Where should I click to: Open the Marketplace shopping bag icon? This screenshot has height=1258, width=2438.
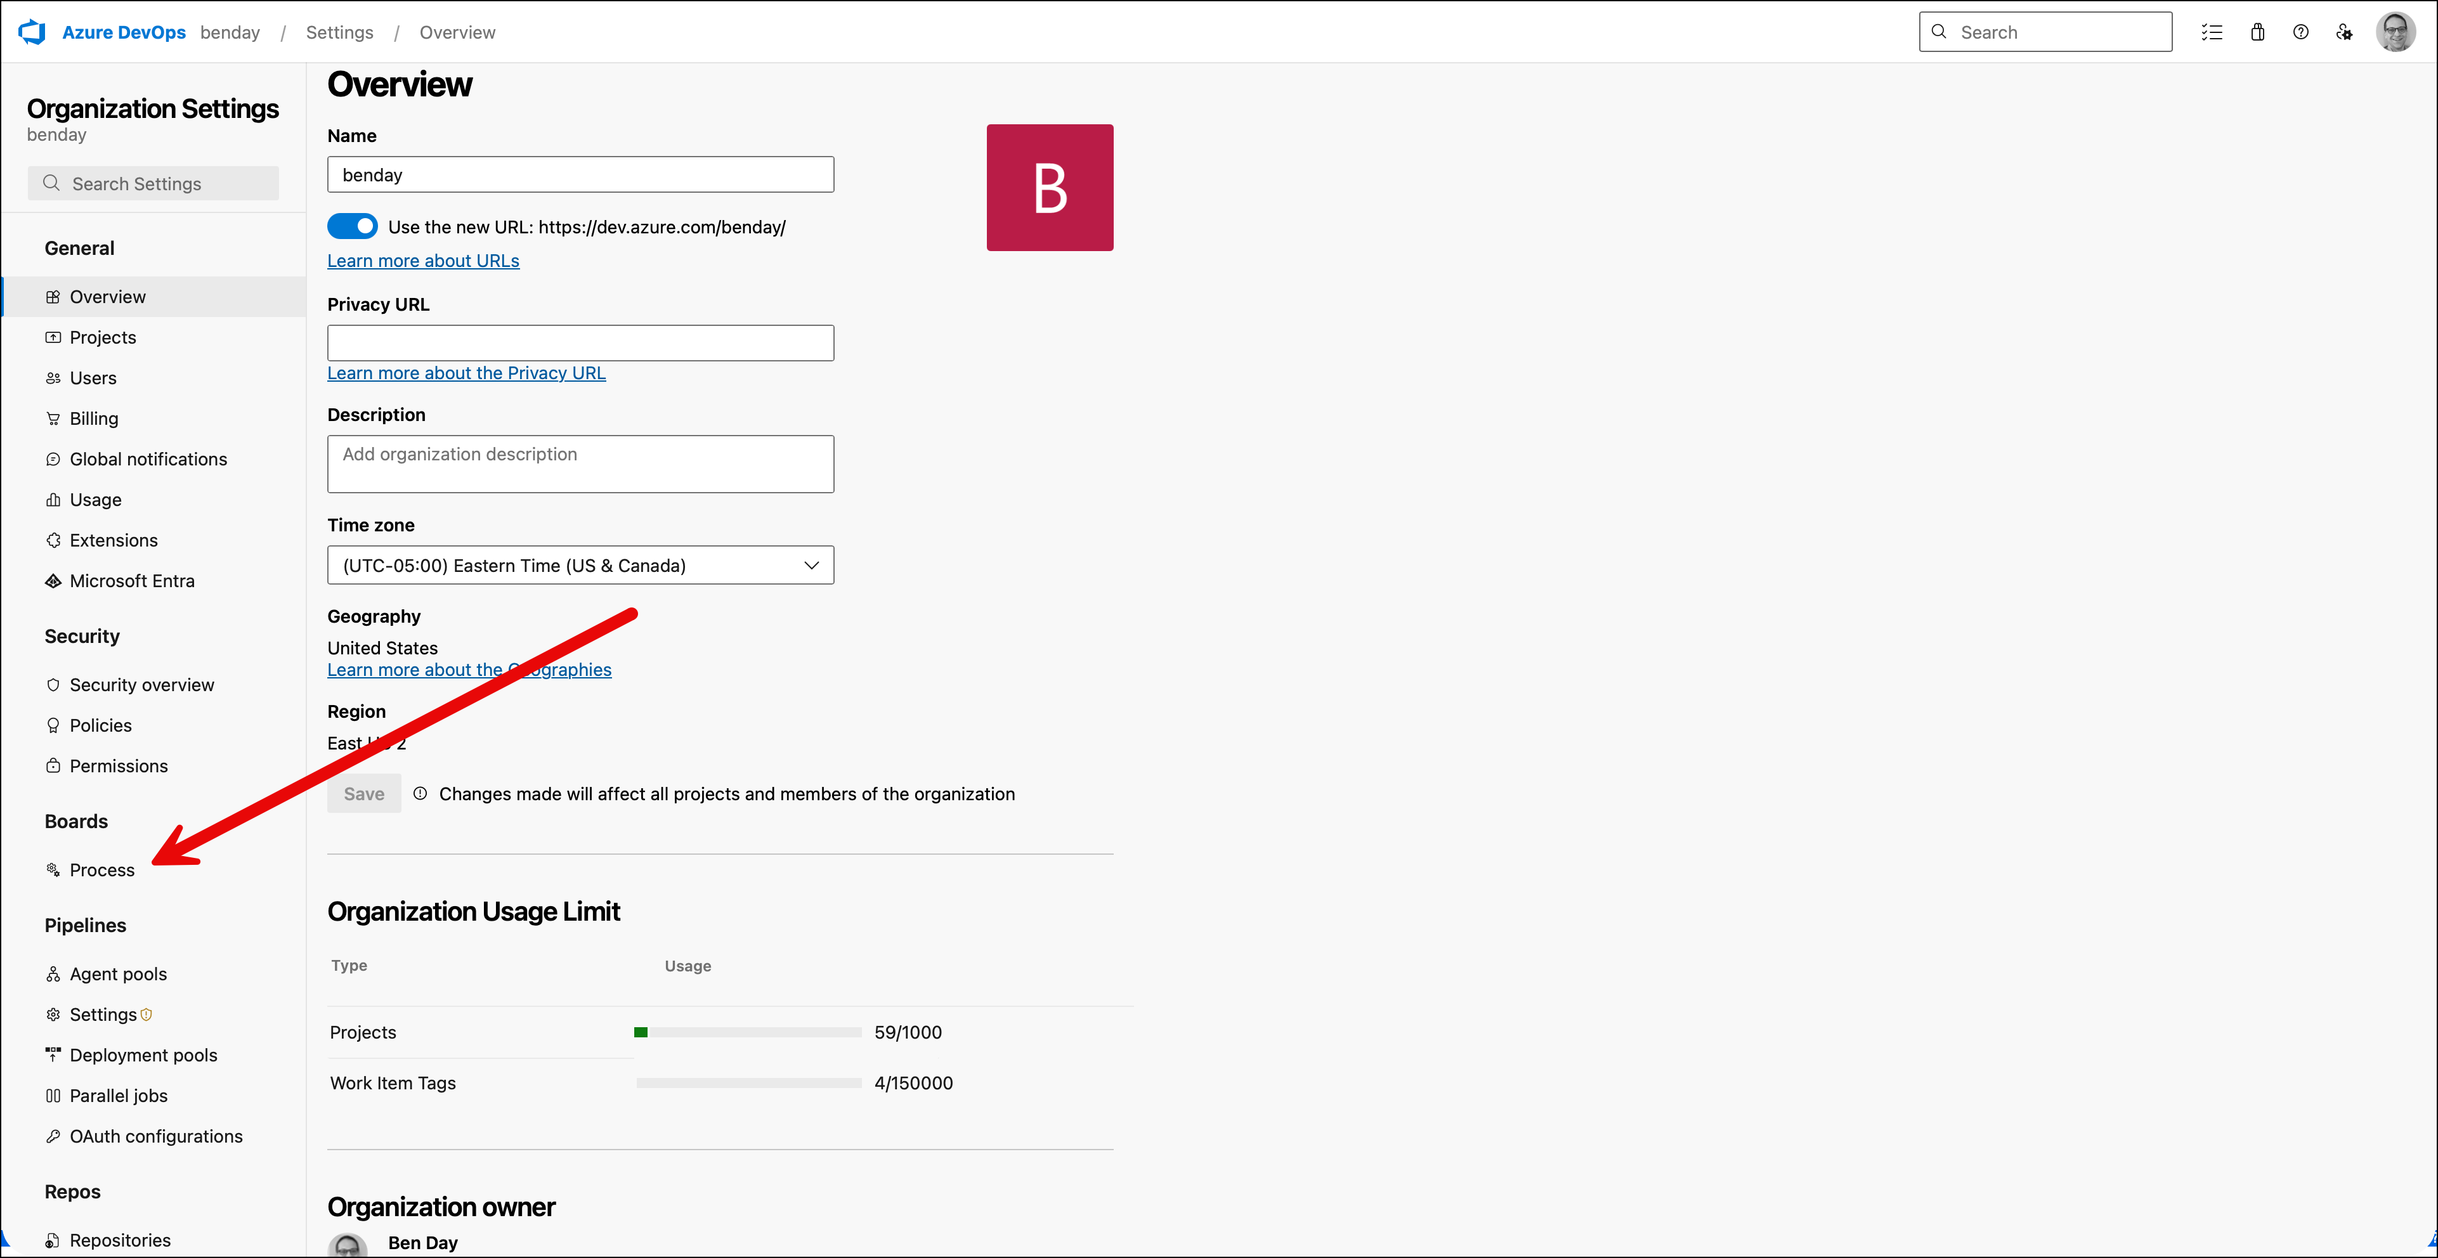coord(2258,31)
